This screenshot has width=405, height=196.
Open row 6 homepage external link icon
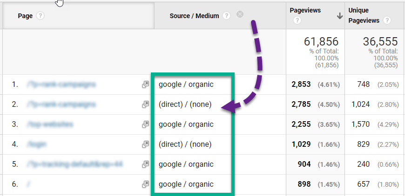coord(145,184)
